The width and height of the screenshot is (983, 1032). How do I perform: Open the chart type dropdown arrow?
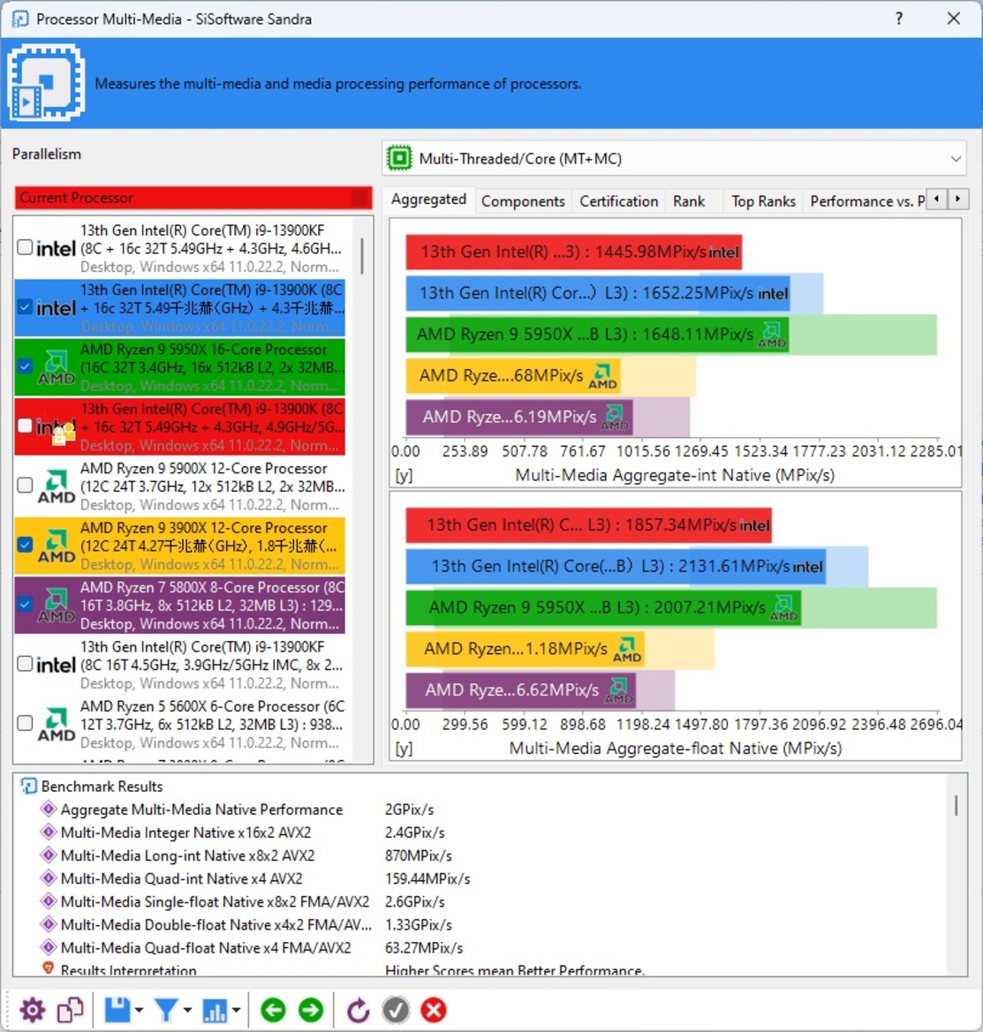click(x=237, y=1010)
